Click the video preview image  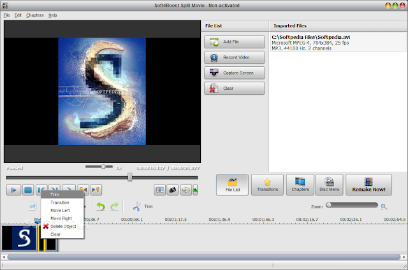pos(102,92)
